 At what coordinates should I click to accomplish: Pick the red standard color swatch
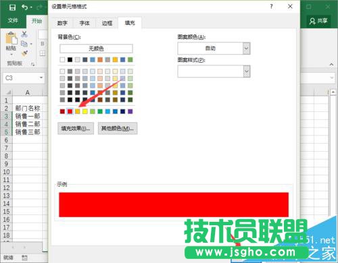[70, 111]
